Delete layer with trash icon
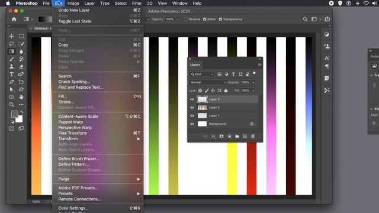The width and height of the screenshot is (379, 213). point(253,136)
